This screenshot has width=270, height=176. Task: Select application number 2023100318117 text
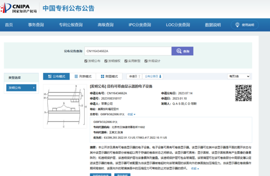(111, 99)
